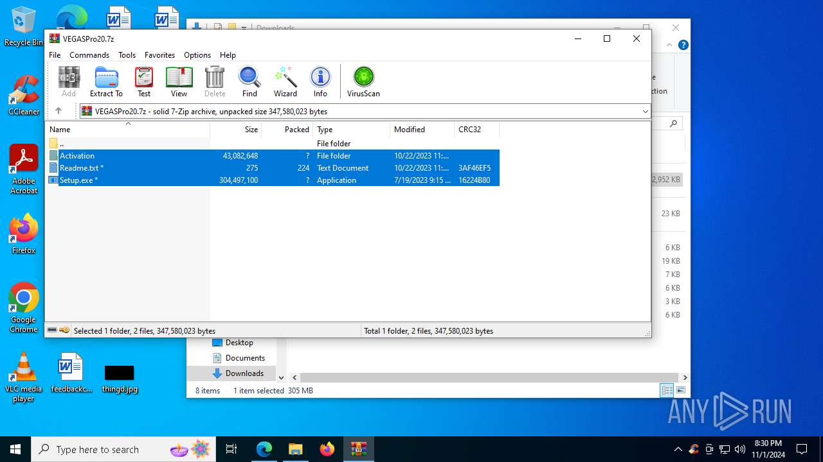The height and width of the screenshot is (462, 823).
Task: Click the key icon in the status bar
Action: coord(64,330)
